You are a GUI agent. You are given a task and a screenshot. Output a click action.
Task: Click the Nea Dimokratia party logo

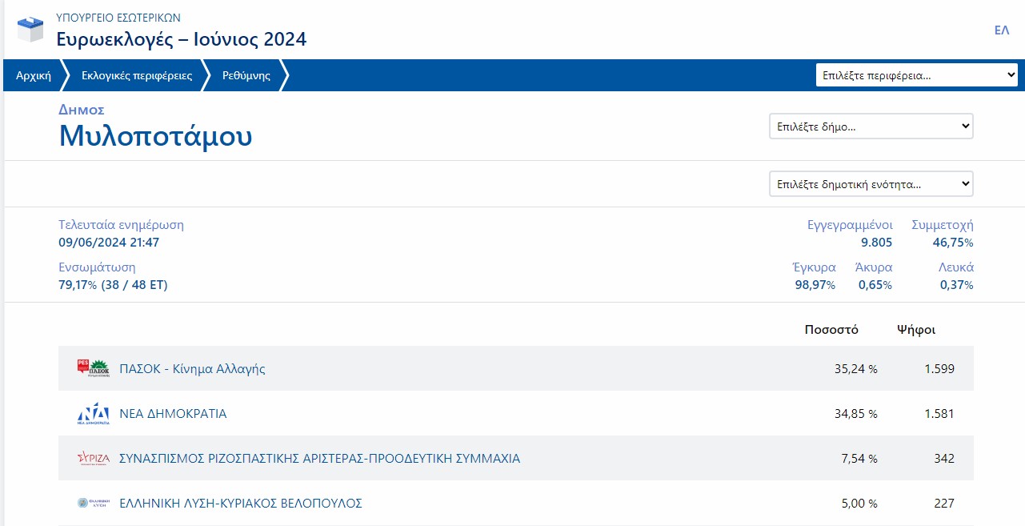tap(93, 414)
